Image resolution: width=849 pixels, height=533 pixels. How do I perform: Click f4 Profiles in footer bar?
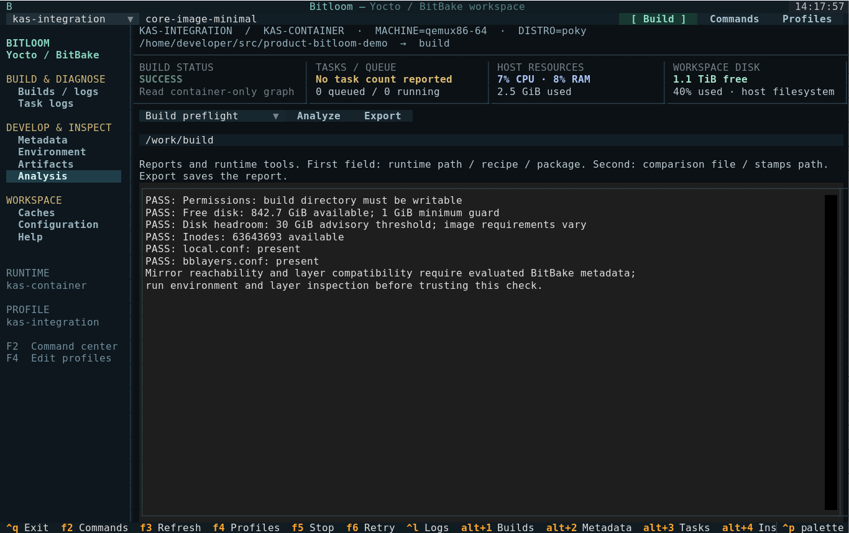click(x=246, y=527)
